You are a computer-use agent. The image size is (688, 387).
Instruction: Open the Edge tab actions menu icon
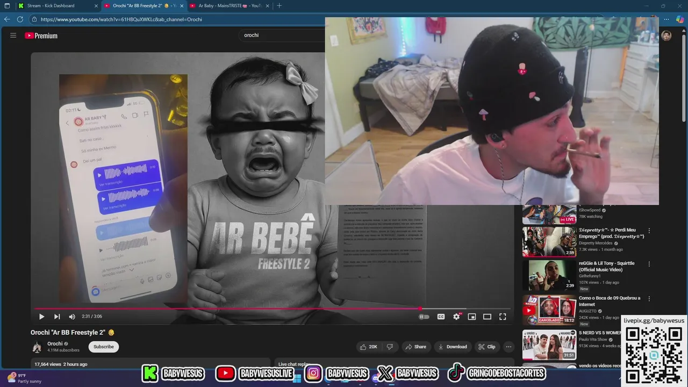click(x=7, y=6)
